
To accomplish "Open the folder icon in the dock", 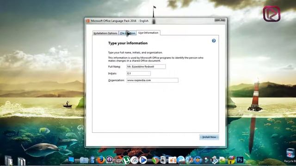I will (84, 160).
